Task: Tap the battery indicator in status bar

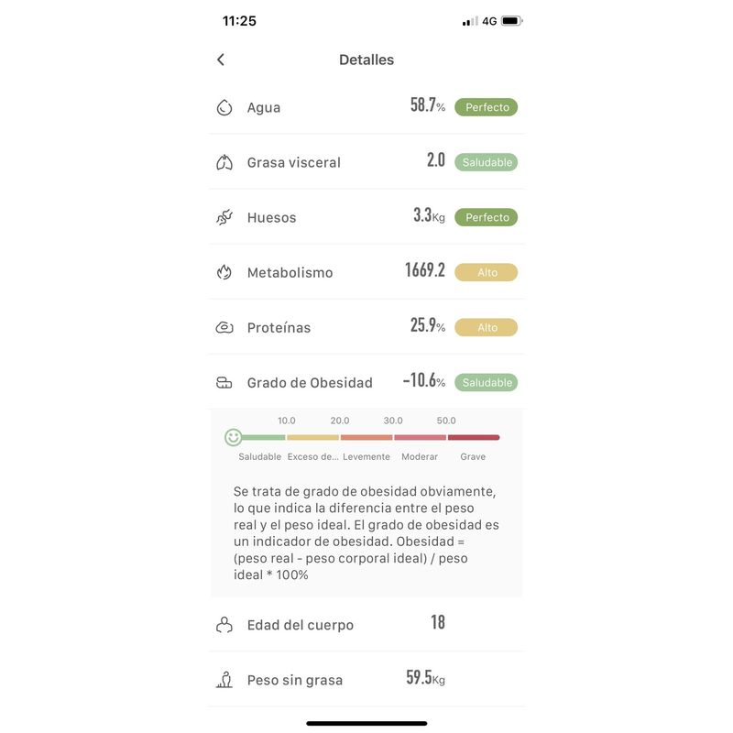Action: pos(511,21)
